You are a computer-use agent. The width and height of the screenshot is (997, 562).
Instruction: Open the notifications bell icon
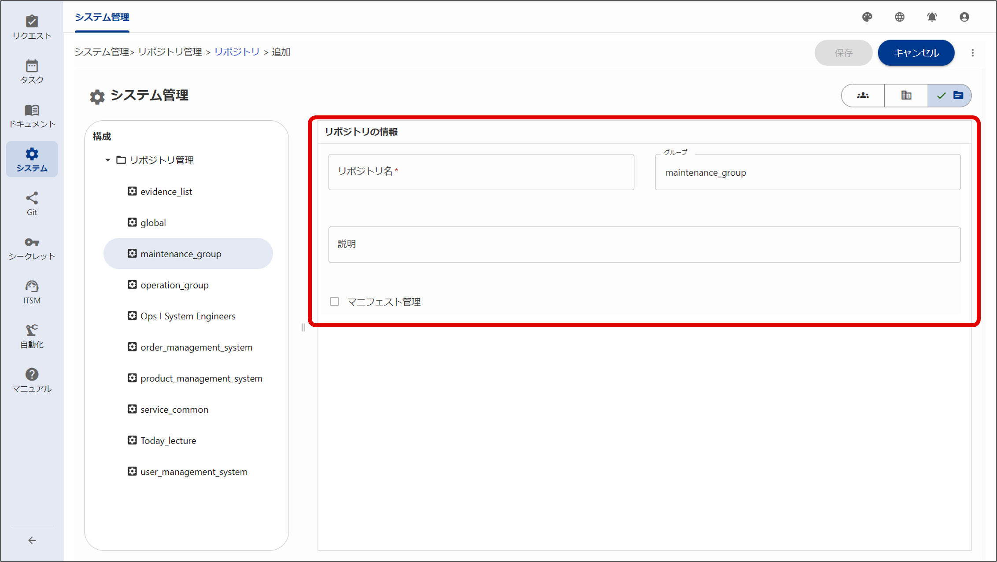[x=931, y=17]
